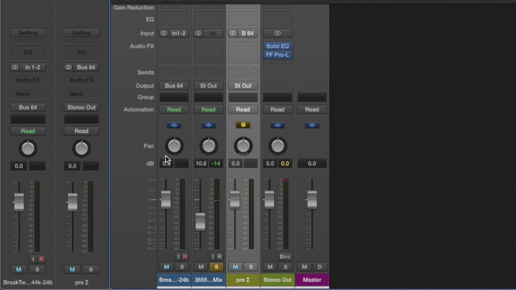The height and width of the screenshot is (290, 516).
Task: Toggle mute on pre Σ mixer channel
Action: (x=235, y=267)
